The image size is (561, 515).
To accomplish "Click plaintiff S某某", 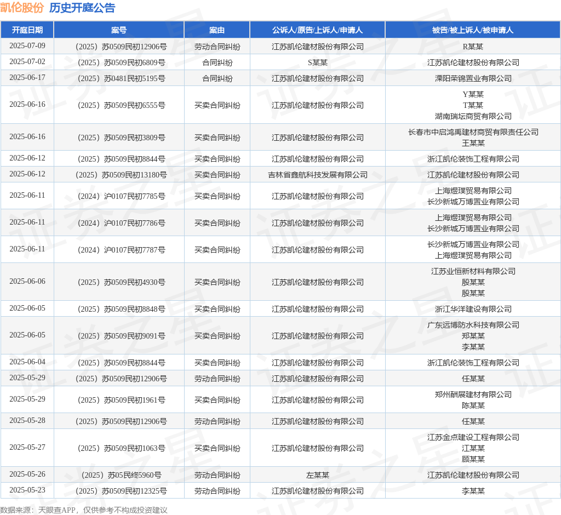I will point(318,62).
